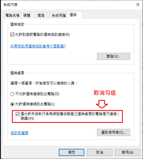
Task: Click the 遠端 tab
Action: pos(75,15)
